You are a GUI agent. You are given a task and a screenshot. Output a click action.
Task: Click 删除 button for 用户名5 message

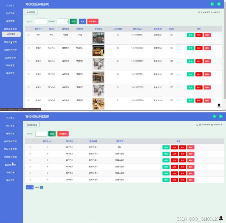point(191,173)
